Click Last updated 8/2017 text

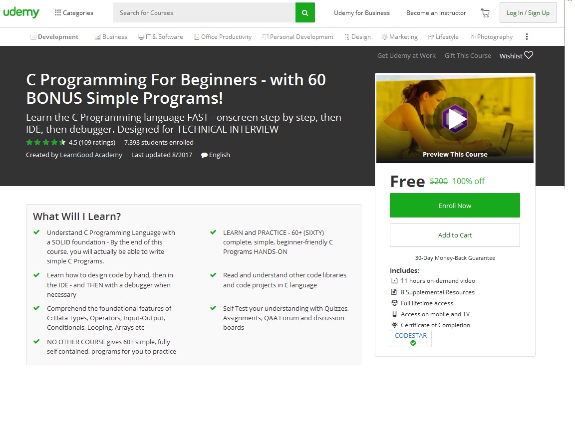(x=162, y=155)
